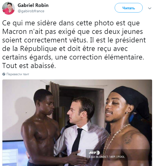
Task: Click the word République in the tweet
Action: (38, 49)
